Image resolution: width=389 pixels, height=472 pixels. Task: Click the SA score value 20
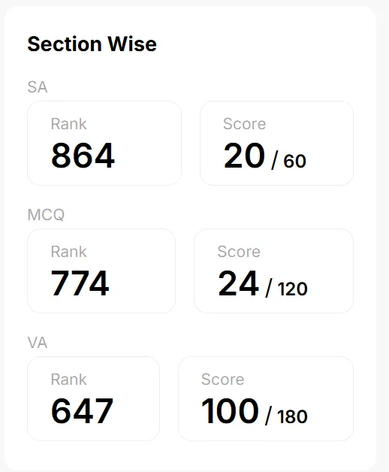244,156
